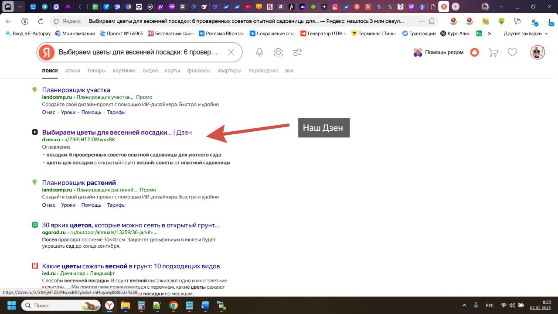Open search settings sliders icon

(x=297, y=52)
